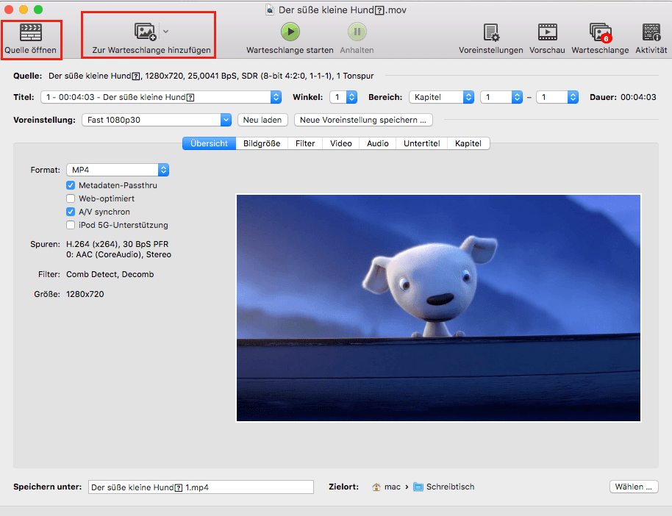The image size is (672, 516).
Task: Open Voreinstellungen panel icon
Action: click(x=490, y=32)
